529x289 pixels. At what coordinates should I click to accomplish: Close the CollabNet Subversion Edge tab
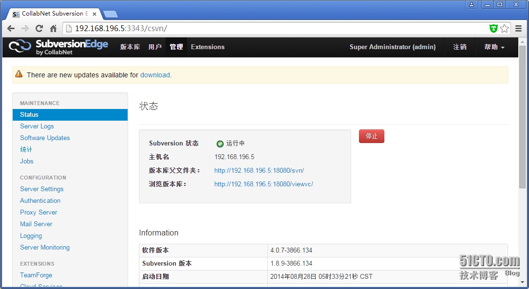tap(94, 14)
